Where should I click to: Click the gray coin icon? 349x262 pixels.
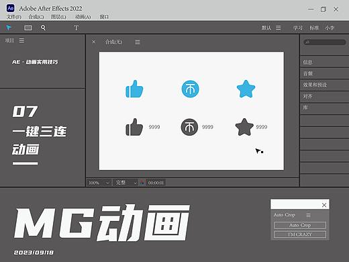189,127
